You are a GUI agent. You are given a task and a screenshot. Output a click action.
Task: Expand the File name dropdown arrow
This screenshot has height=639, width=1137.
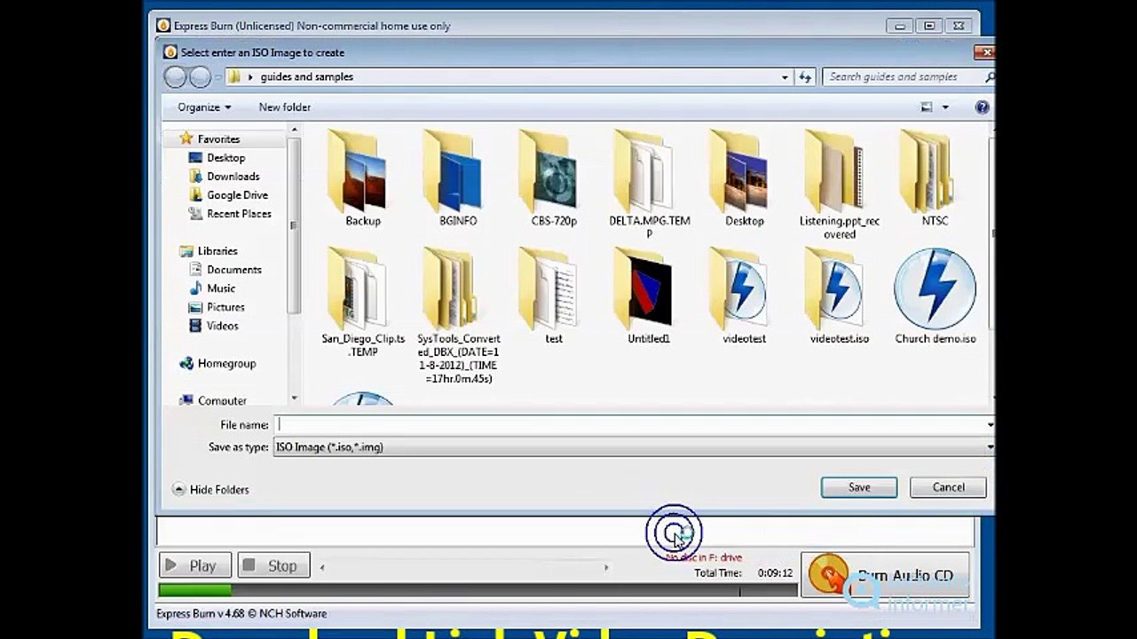point(990,425)
